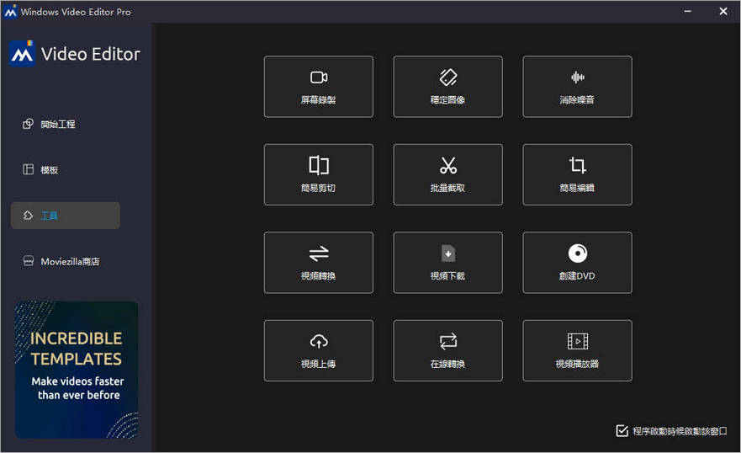Click the Incredible Templates promo banner

click(x=77, y=370)
